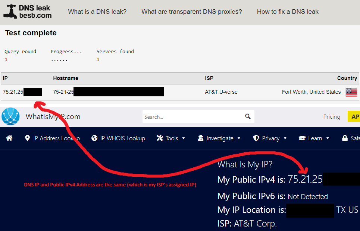The height and width of the screenshot is (231, 360).
Task: Open the Pricing link
Action: click(x=332, y=116)
